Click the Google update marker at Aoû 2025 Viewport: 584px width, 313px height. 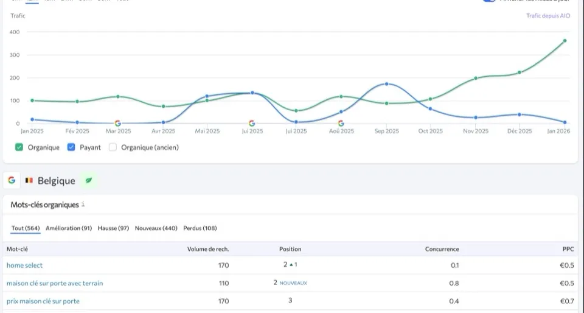tap(341, 124)
